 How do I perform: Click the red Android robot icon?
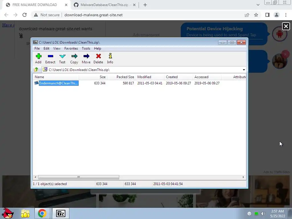coord(279,34)
